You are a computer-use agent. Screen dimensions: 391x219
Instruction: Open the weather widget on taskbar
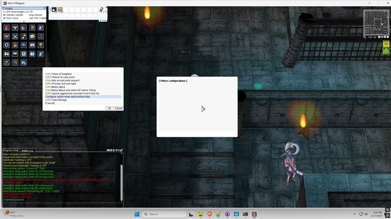[14, 214]
